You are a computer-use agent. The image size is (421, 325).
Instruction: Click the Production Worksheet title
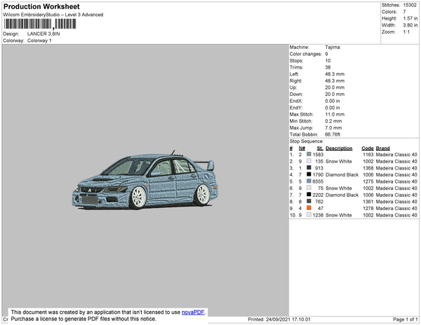41,6
